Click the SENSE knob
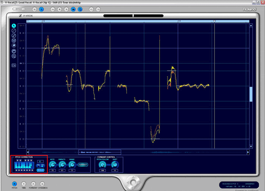 (x=72, y=164)
